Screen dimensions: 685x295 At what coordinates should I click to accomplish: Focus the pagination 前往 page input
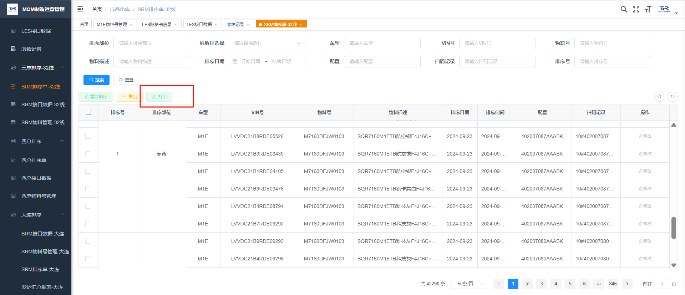coord(661,284)
